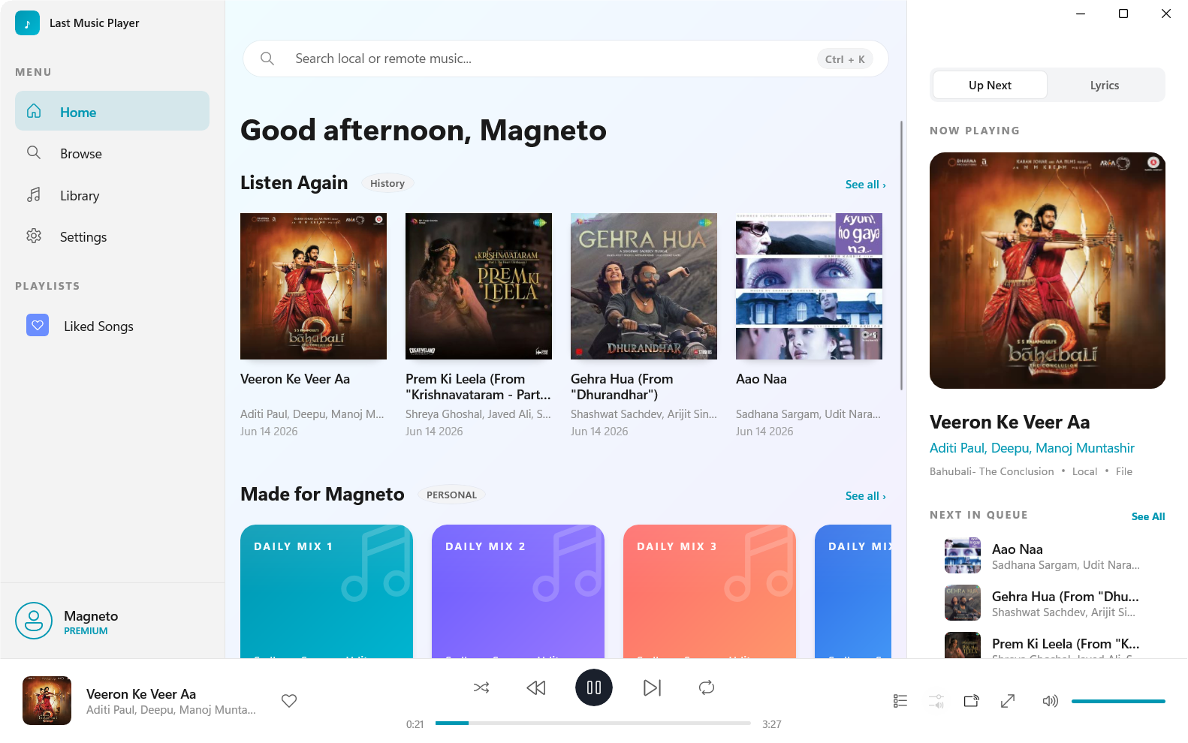Click the audio equalizer settings icon
This screenshot has height=743, width=1188.
pyautogui.click(x=936, y=701)
